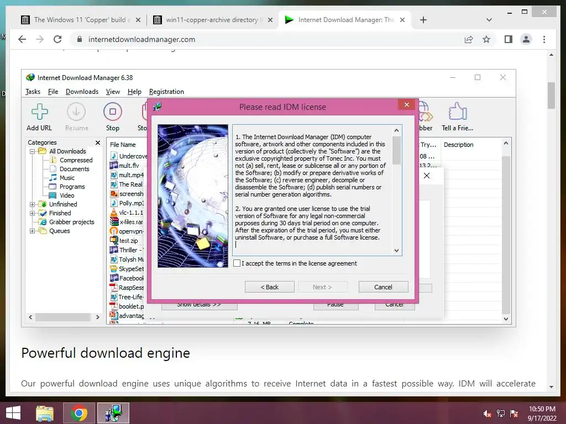Image resolution: width=566 pixels, height=424 pixels.
Task: Open the View menu
Action: [113, 92]
